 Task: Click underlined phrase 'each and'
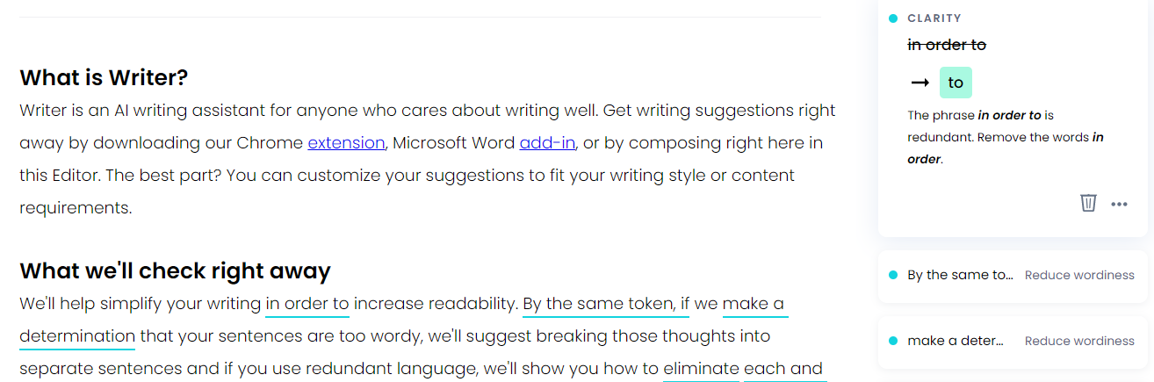pos(783,369)
